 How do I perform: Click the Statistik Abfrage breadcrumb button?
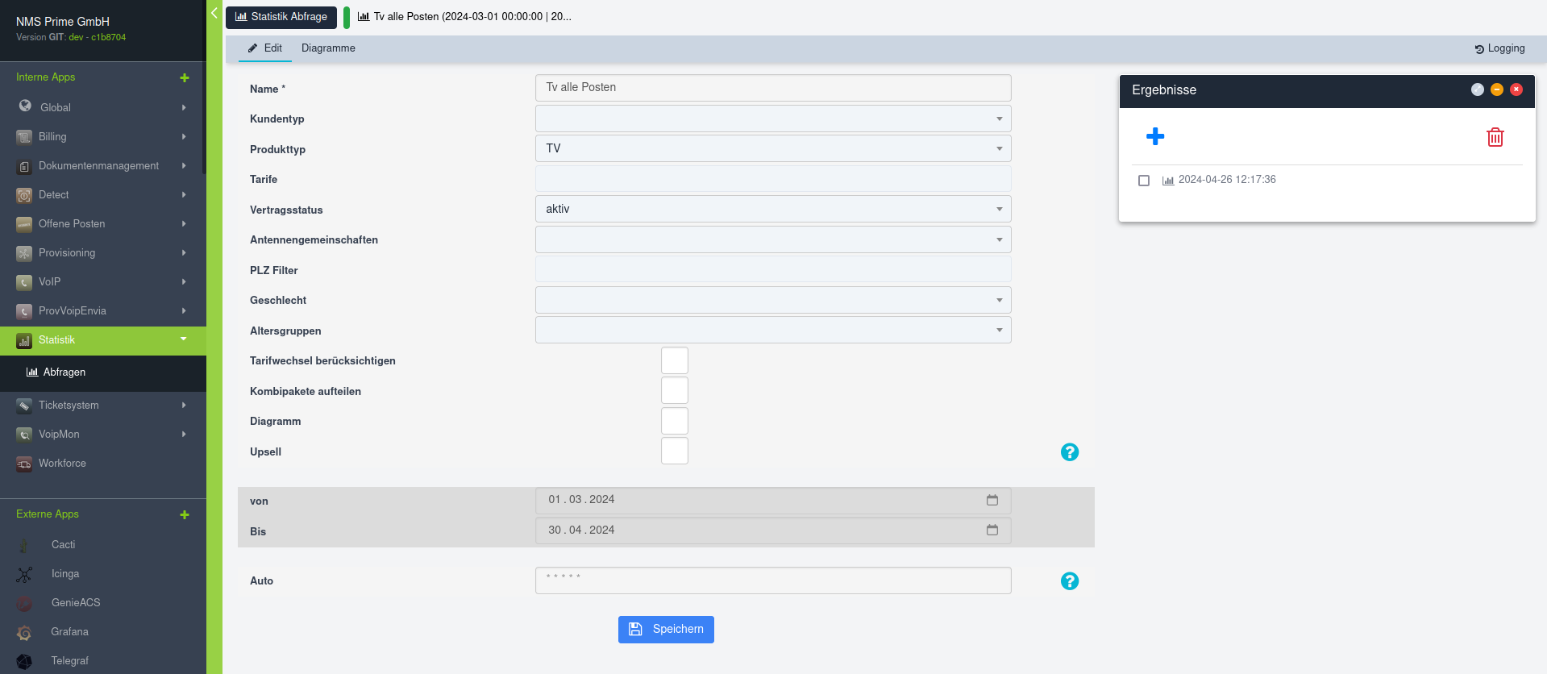[281, 17]
